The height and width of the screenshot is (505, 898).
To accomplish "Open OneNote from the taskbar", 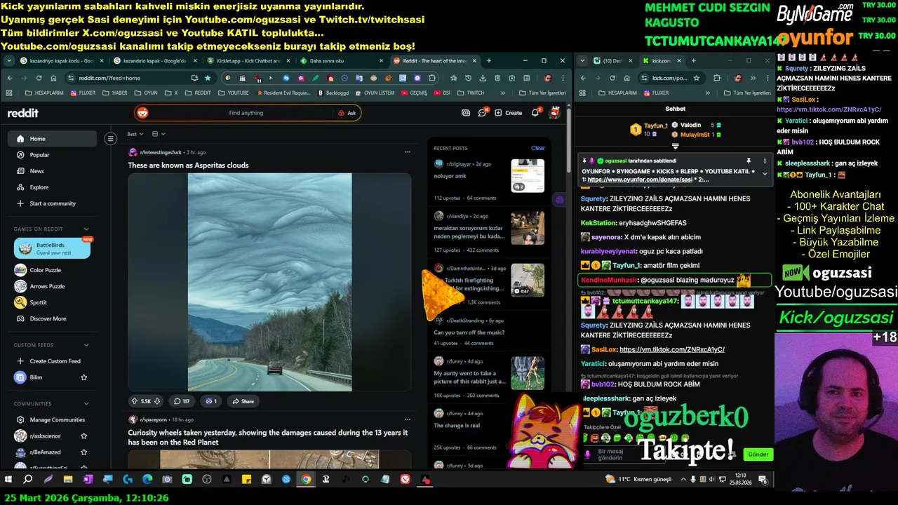I will tap(88, 480).
